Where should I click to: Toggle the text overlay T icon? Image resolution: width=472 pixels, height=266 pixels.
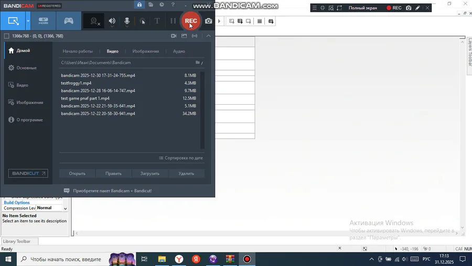tap(157, 21)
